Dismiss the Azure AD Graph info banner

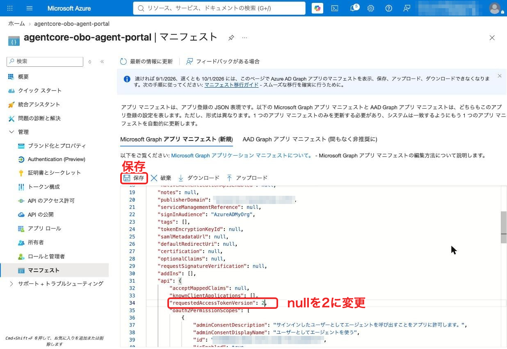[499, 76]
